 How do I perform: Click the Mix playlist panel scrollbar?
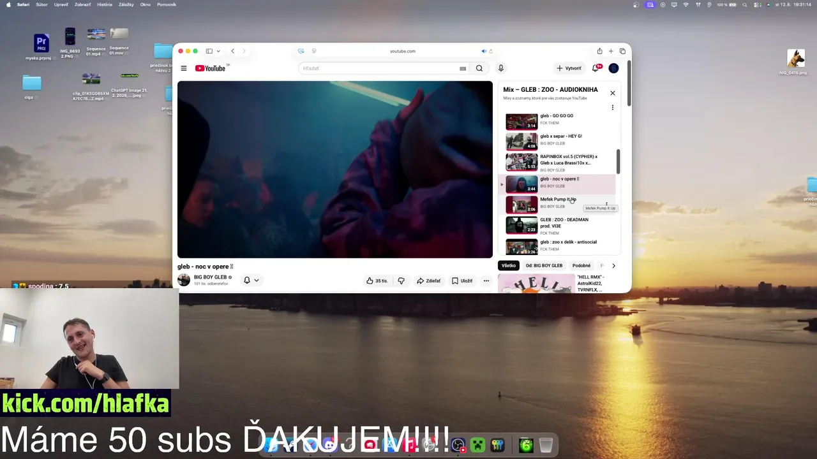coord(618,162)
